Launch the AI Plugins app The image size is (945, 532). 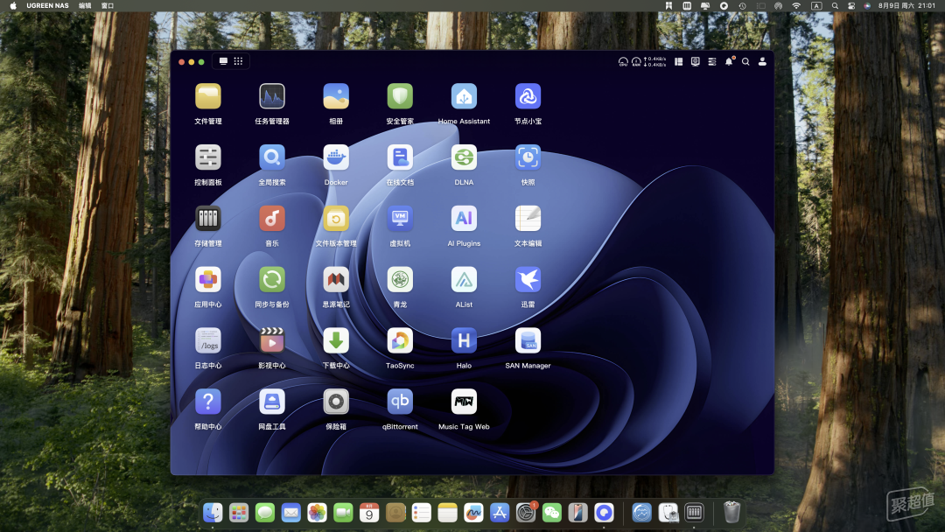click(464, 219)
